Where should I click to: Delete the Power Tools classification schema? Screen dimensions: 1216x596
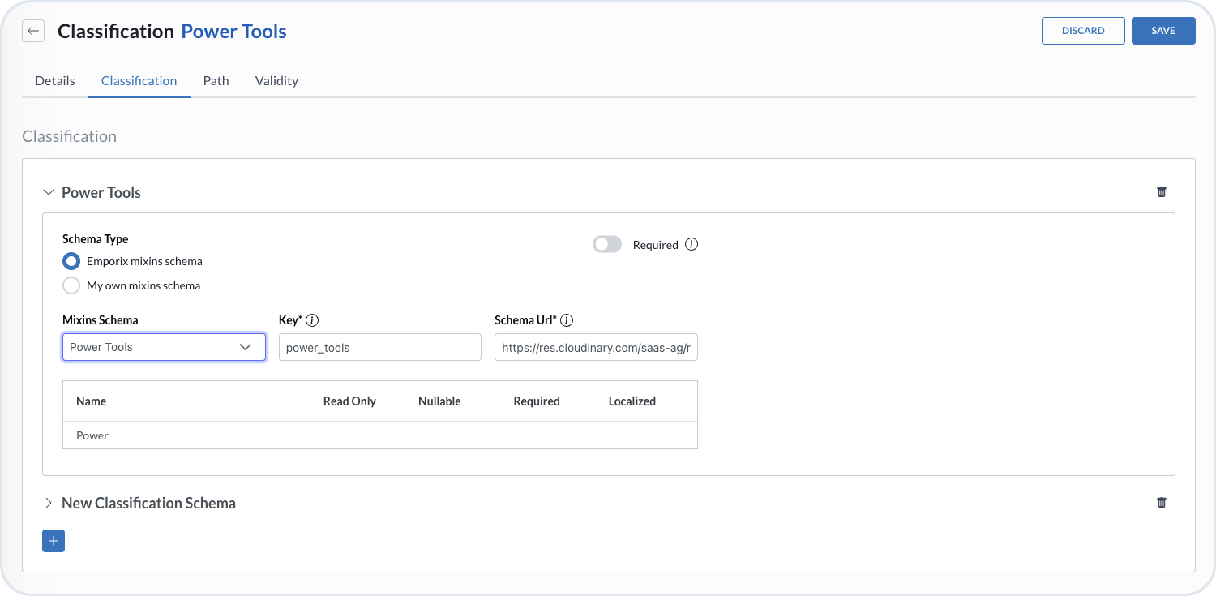click(x=1161, y=192)
